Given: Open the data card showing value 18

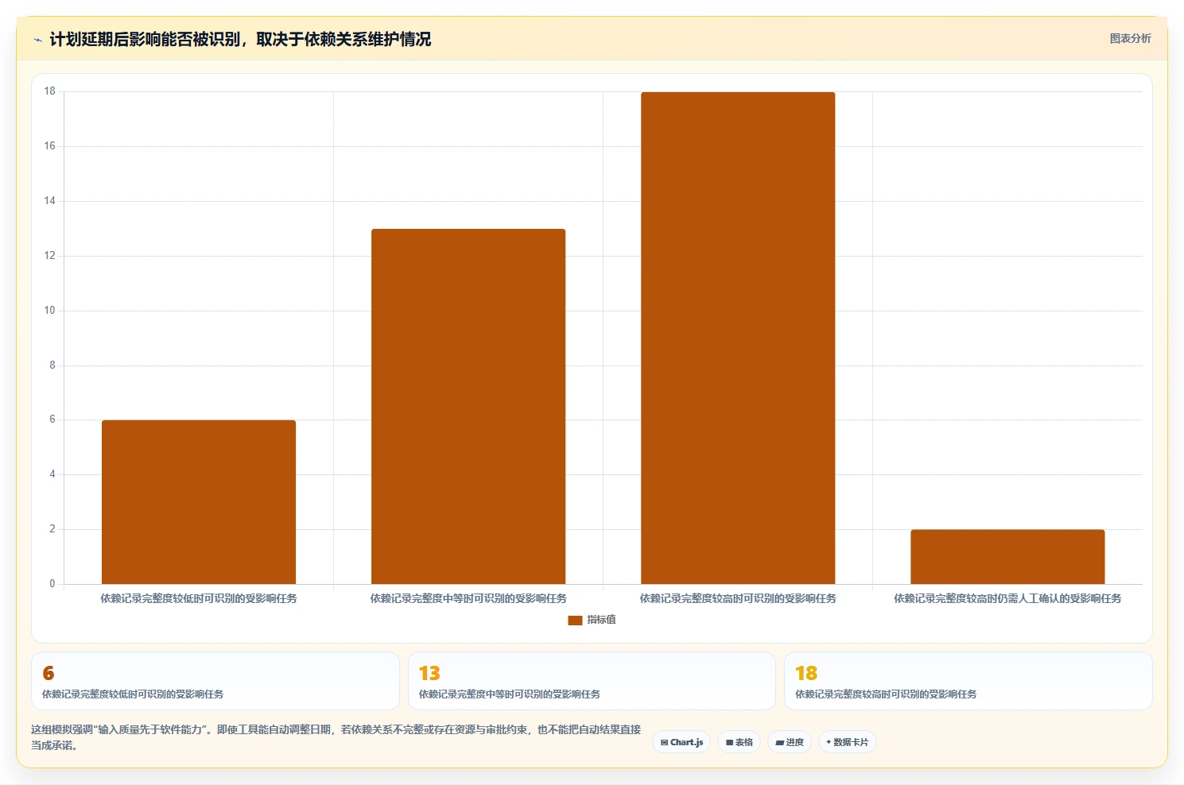Looking at the screenshot, I should [x=968, y=681].
